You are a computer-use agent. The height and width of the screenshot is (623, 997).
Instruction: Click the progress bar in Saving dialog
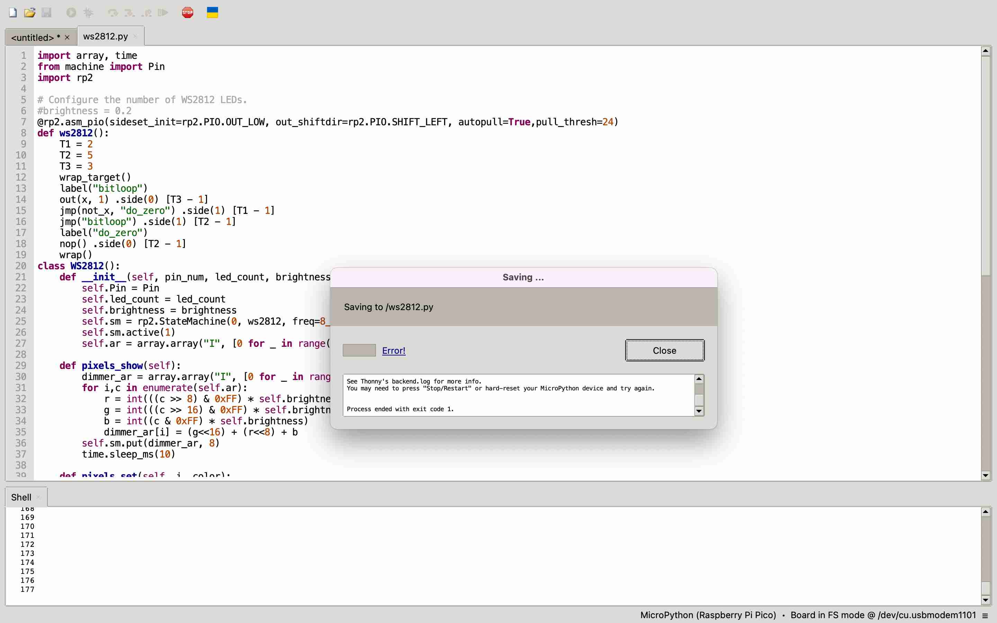click(359, 350)
